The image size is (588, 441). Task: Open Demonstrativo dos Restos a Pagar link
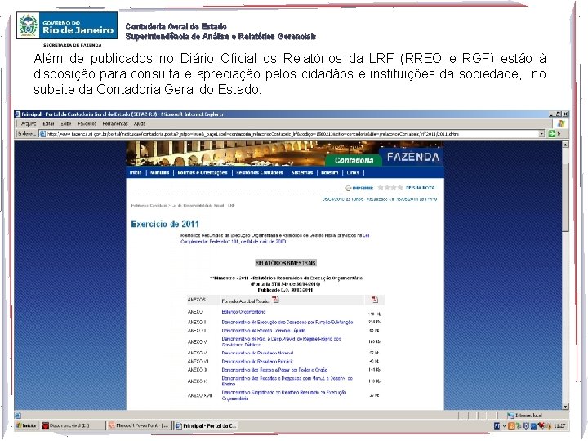[274, 370]
